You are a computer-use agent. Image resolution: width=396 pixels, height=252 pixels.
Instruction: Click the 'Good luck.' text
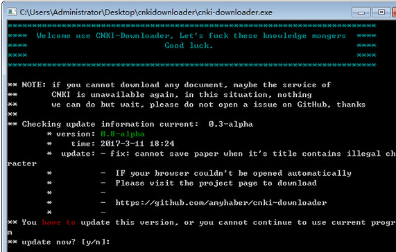189,46
